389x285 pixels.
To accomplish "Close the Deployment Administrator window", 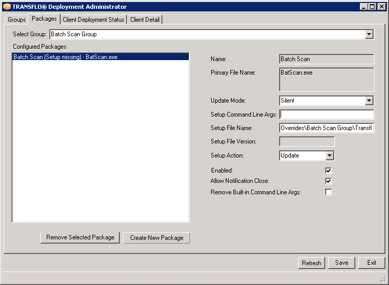I will click(x=382, y=7).
